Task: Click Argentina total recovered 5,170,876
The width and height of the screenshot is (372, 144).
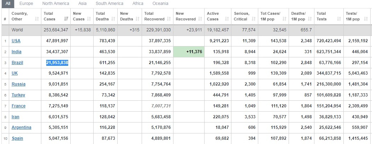Action: tap(161, 127)
